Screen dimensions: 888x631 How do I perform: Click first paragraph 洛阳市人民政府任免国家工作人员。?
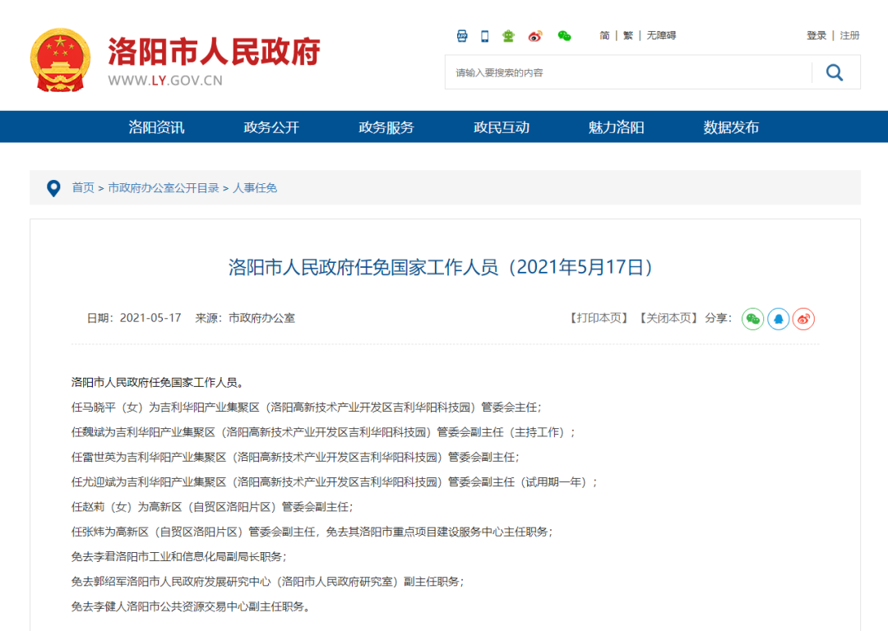click(x=157, y=383)
